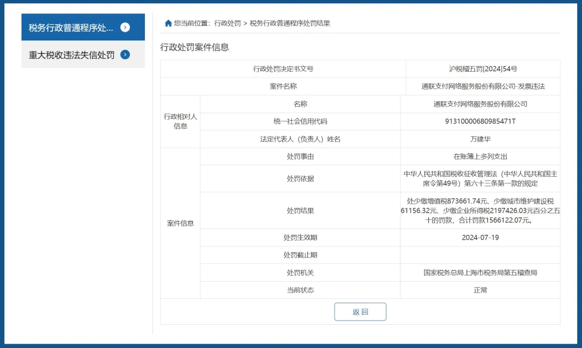Image resolution: width=582 pixels, height=348 pixels.
Task: Select credit code 91310000680985471T
Action: click(480, 121)
